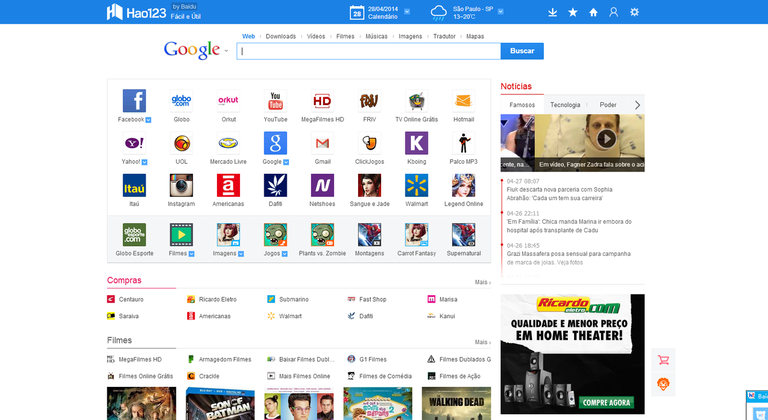Click the favorites star icon in header
This screenshot has height=420, width=768.
(x=573, y=12)
